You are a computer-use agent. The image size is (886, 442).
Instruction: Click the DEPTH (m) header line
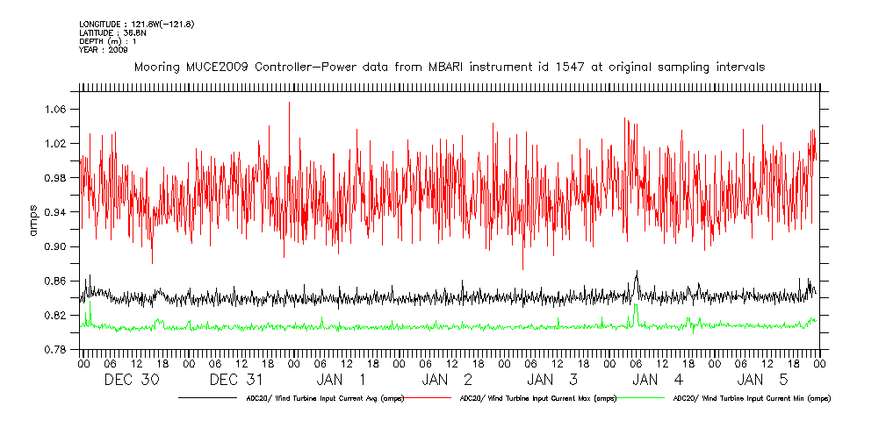coord(108,41)
